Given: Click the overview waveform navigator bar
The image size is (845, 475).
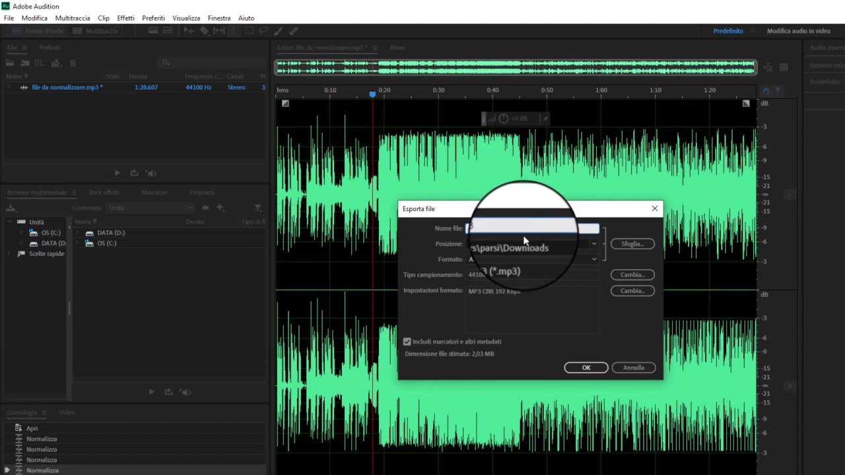Looking at the screenshot, I should click(516, 67).
